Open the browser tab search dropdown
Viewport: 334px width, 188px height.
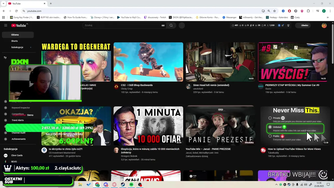[x=3, y=4]
